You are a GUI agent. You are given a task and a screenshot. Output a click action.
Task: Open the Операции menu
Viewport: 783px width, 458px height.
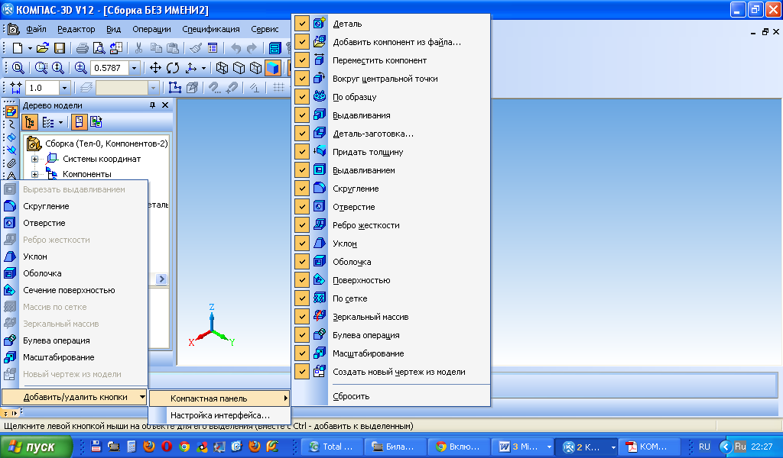coord(151,29)
